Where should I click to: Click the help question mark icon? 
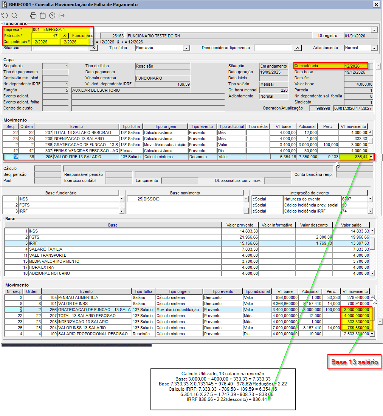(x=52, y=15)
